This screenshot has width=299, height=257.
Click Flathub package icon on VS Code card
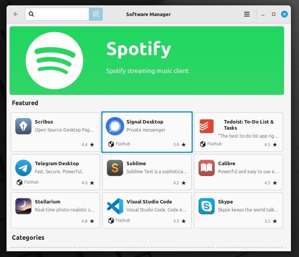coord(111,221)
